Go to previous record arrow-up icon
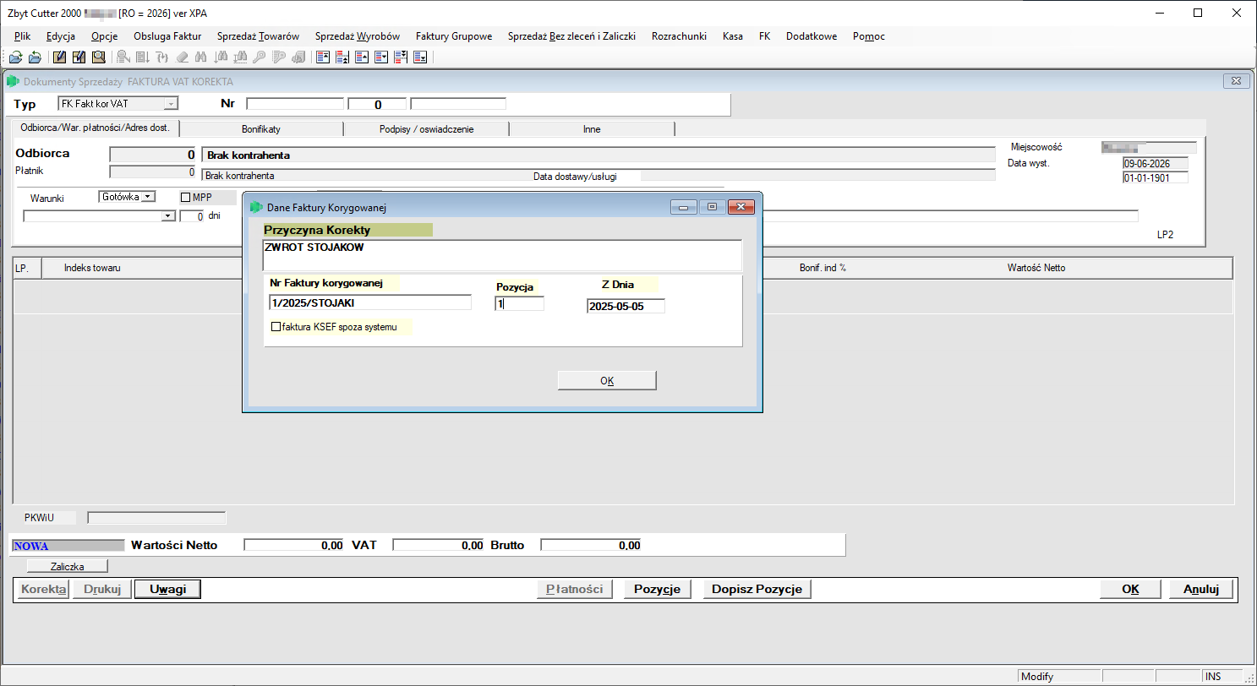Screen dimensions: 1257x686 tap(361, 57)
